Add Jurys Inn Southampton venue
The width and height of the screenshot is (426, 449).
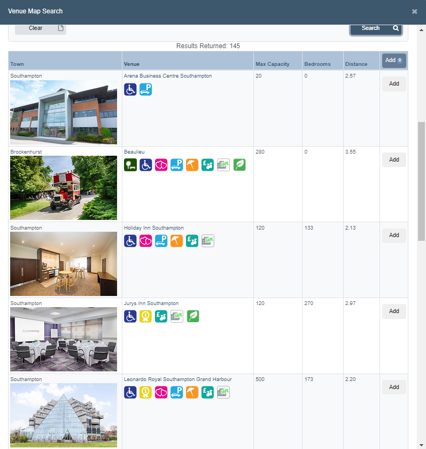[394, 311]
